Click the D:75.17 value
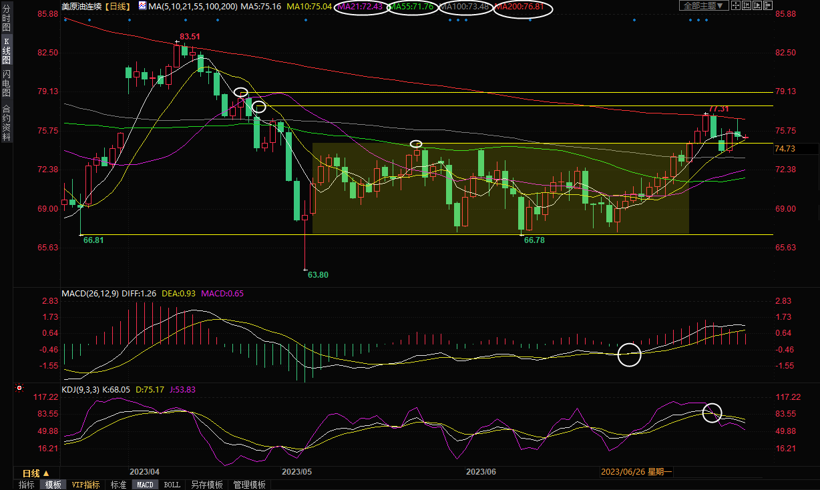820x490 pixels. (x=150, y=389)
